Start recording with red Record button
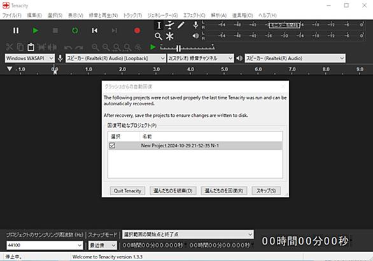 coord(137,30)
